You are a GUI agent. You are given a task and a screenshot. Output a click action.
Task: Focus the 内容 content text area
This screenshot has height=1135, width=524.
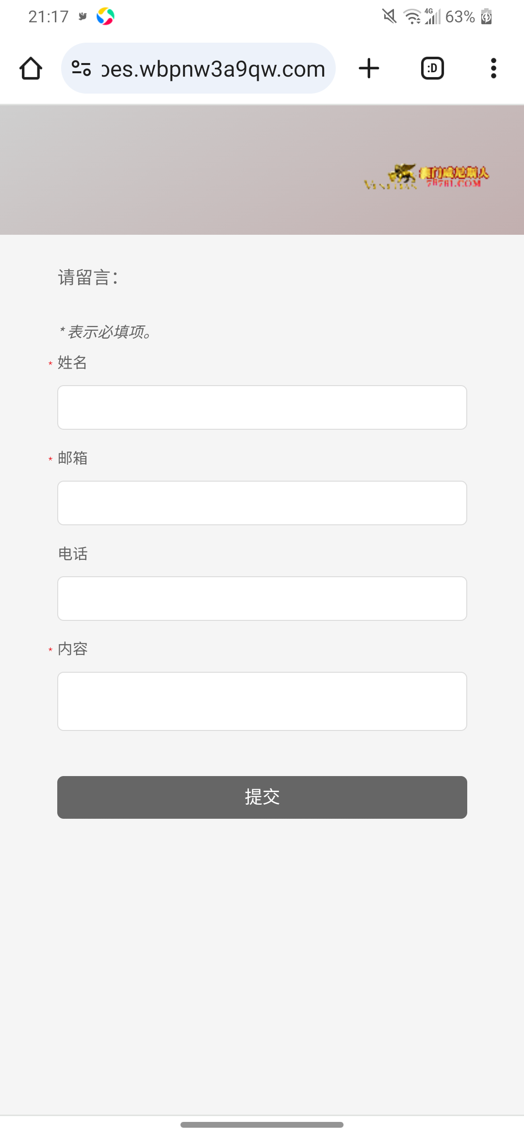pyautogui.click(x=262, y=701)
